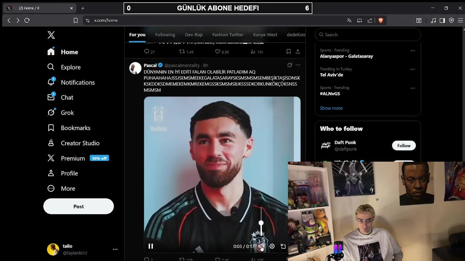Bookmark the top post
The image size is (465, 261).
(288, 52)
